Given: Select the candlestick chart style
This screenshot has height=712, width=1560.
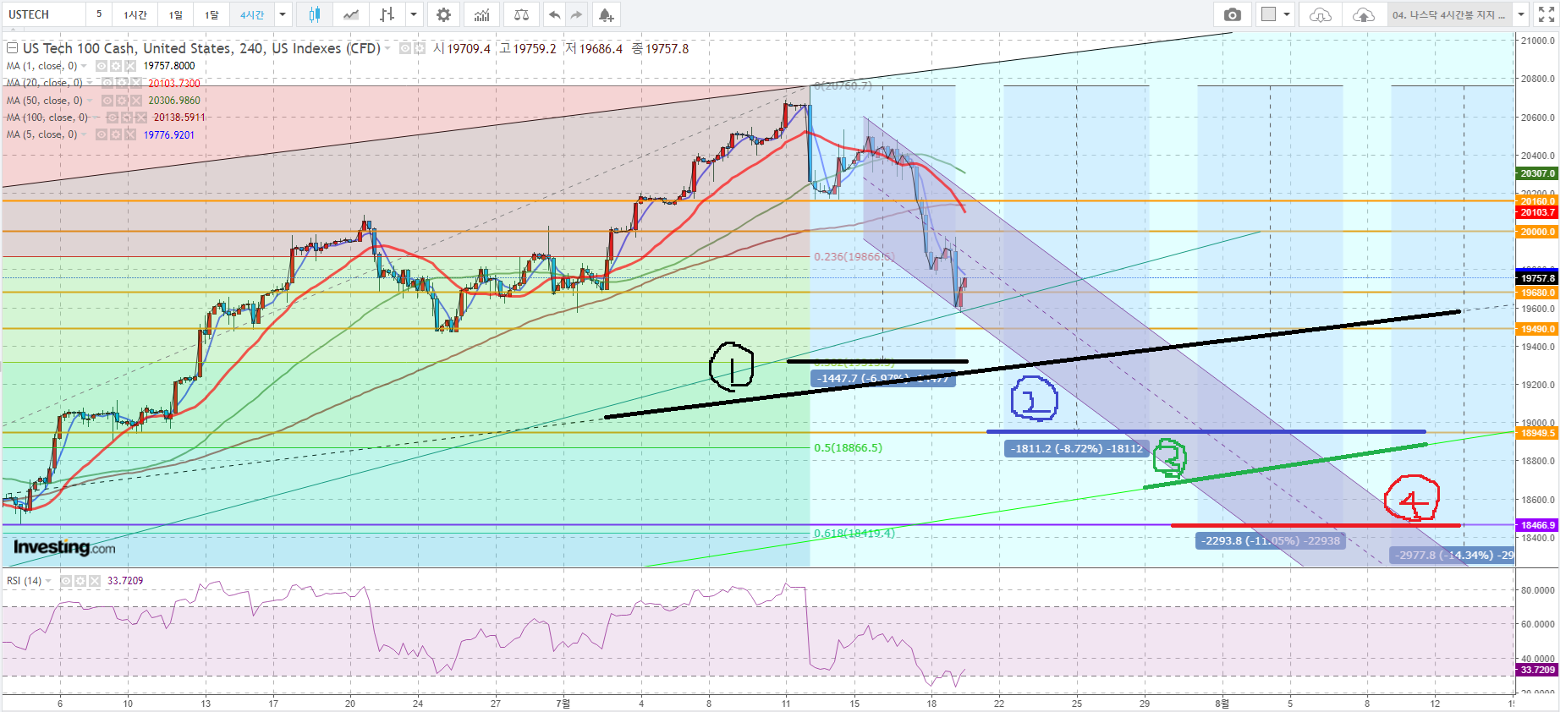Looking at the screenshot, I should tap(315, 14).
